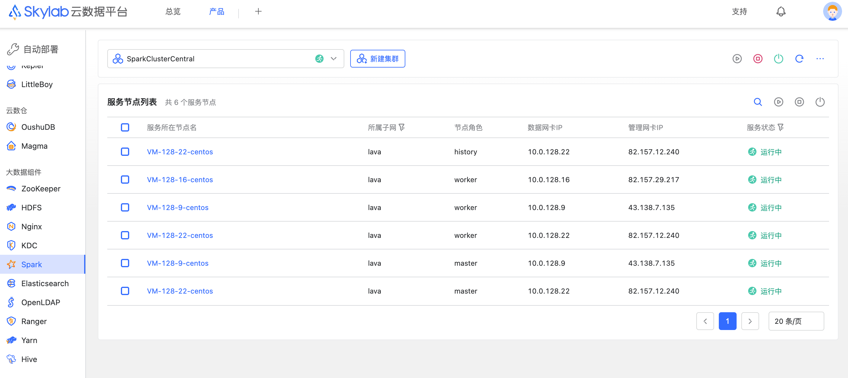Image resolution: width=848 pixels, height=378 pixels.
Task: Click the 新建集群 button
Action: (377, 59)
